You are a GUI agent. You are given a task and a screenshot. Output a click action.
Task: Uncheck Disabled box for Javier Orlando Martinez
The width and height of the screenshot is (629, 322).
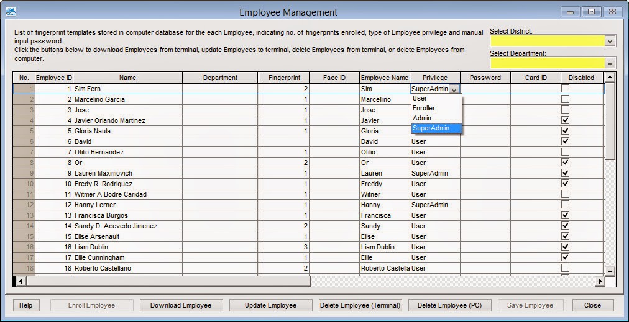tap(565, 120)
